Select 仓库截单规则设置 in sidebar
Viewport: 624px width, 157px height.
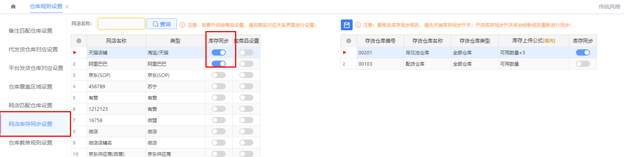pyautogui.click(x=30, y=143)
